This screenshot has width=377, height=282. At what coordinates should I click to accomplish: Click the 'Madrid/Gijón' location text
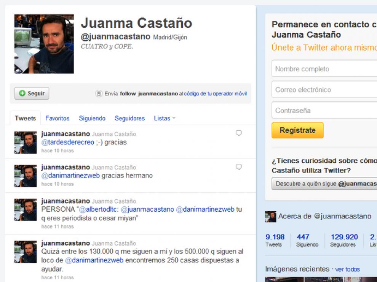pyautogui.click(x=170, y=37)
